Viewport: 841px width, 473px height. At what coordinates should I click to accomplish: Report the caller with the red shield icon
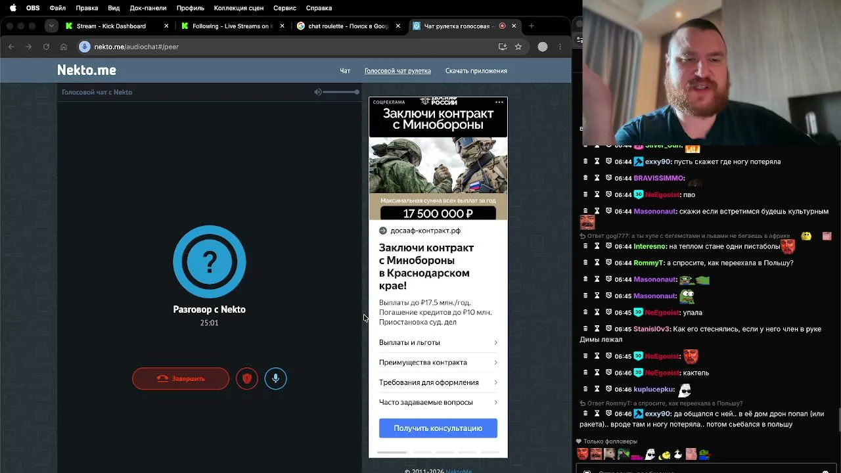pyautogui.click(x=247, y=378)
